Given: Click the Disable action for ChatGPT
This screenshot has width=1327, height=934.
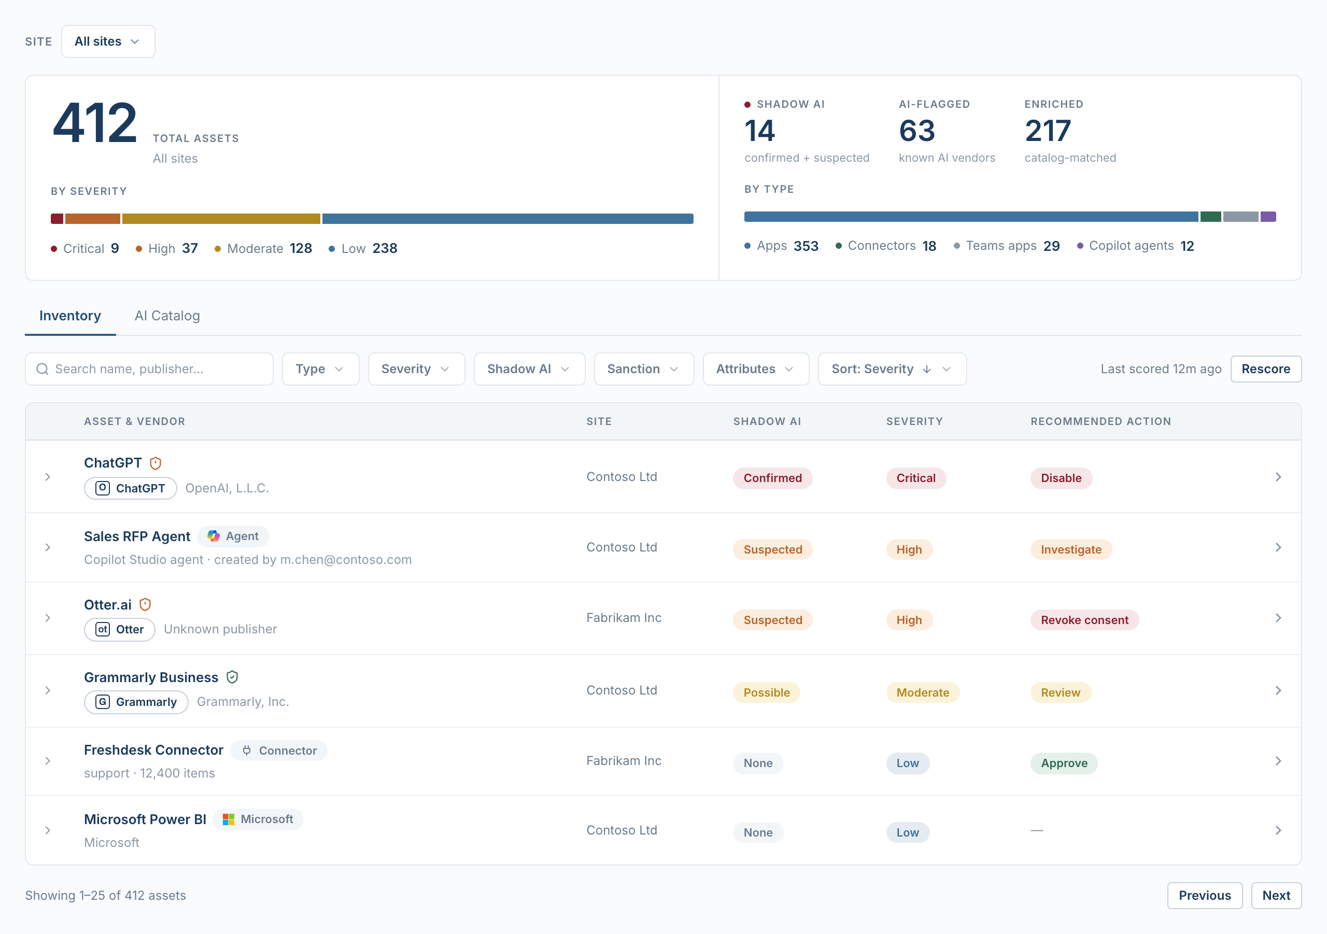Looking at the screenshot, I should pos(1061,478).
